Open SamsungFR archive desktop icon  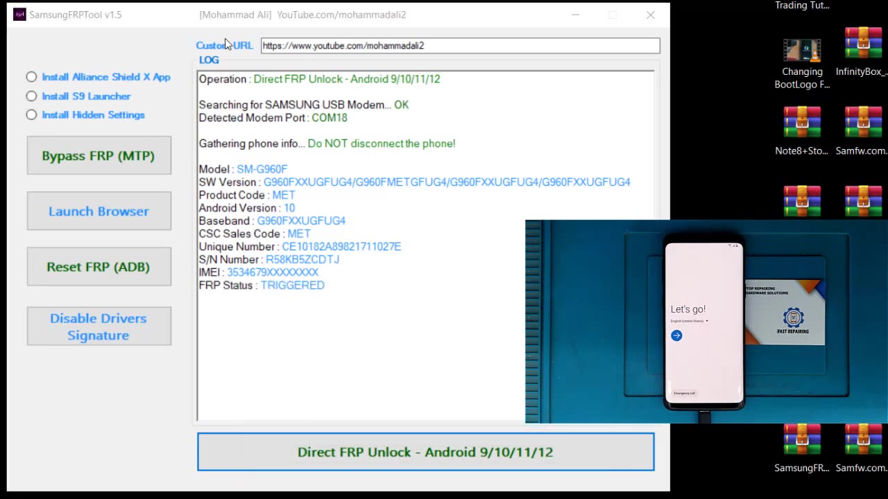point(802,448)
